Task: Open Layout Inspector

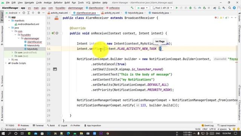Action: [x=227, y=125]
